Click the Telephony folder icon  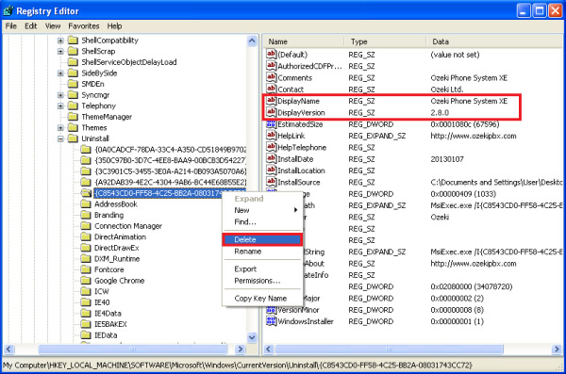74,106
